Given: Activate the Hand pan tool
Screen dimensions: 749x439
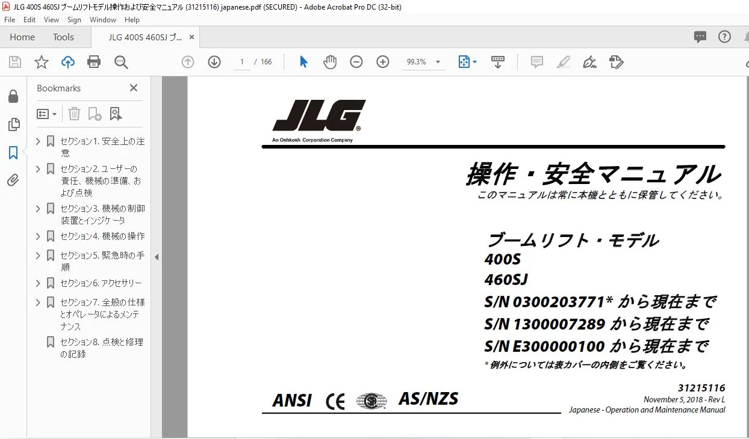Looking at the screenshot, I should click(x=330, y=62).
